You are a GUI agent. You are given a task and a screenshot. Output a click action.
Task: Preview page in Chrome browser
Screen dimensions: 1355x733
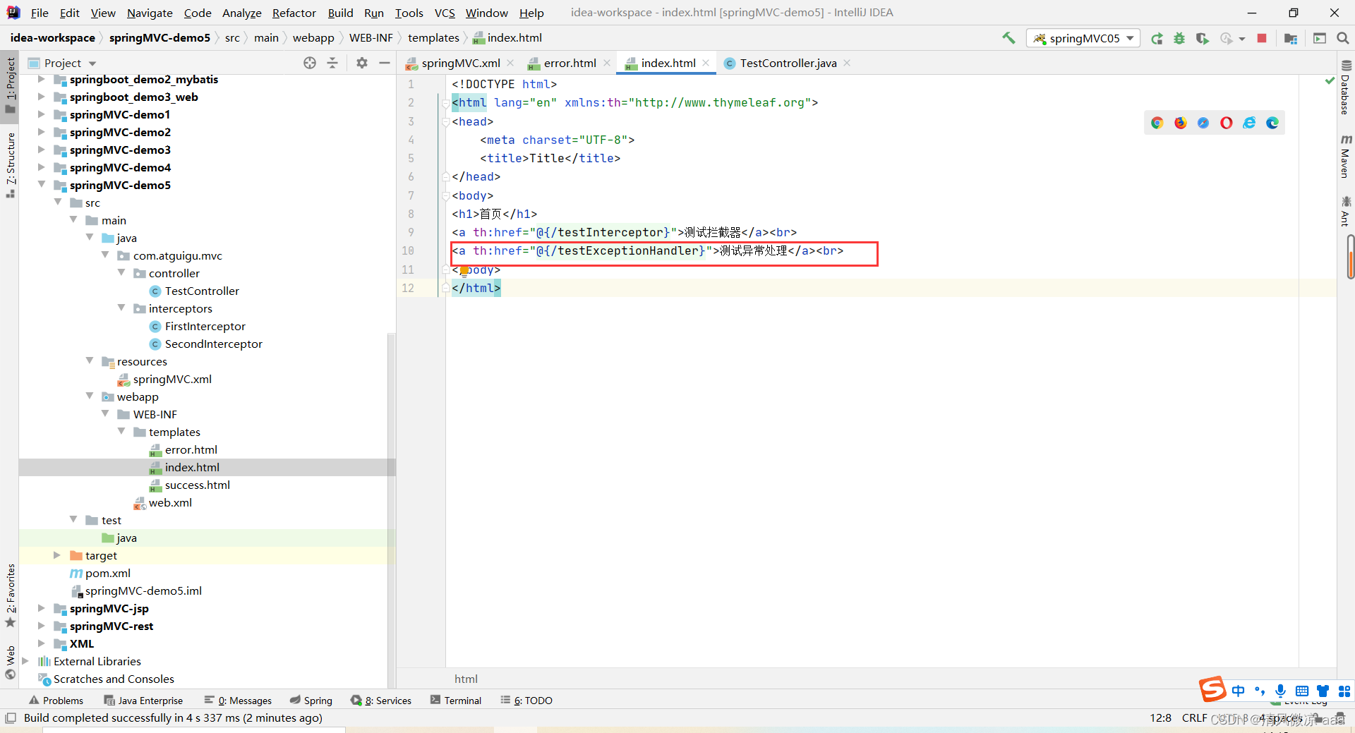(x=1157, y=123)
